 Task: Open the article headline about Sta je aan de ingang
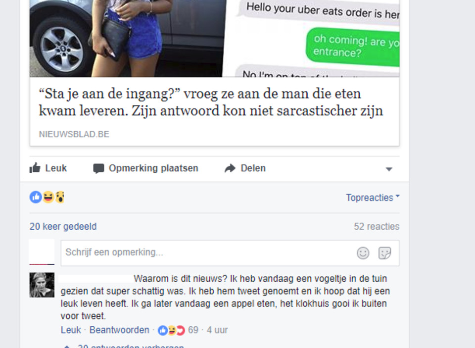[211, 102]
